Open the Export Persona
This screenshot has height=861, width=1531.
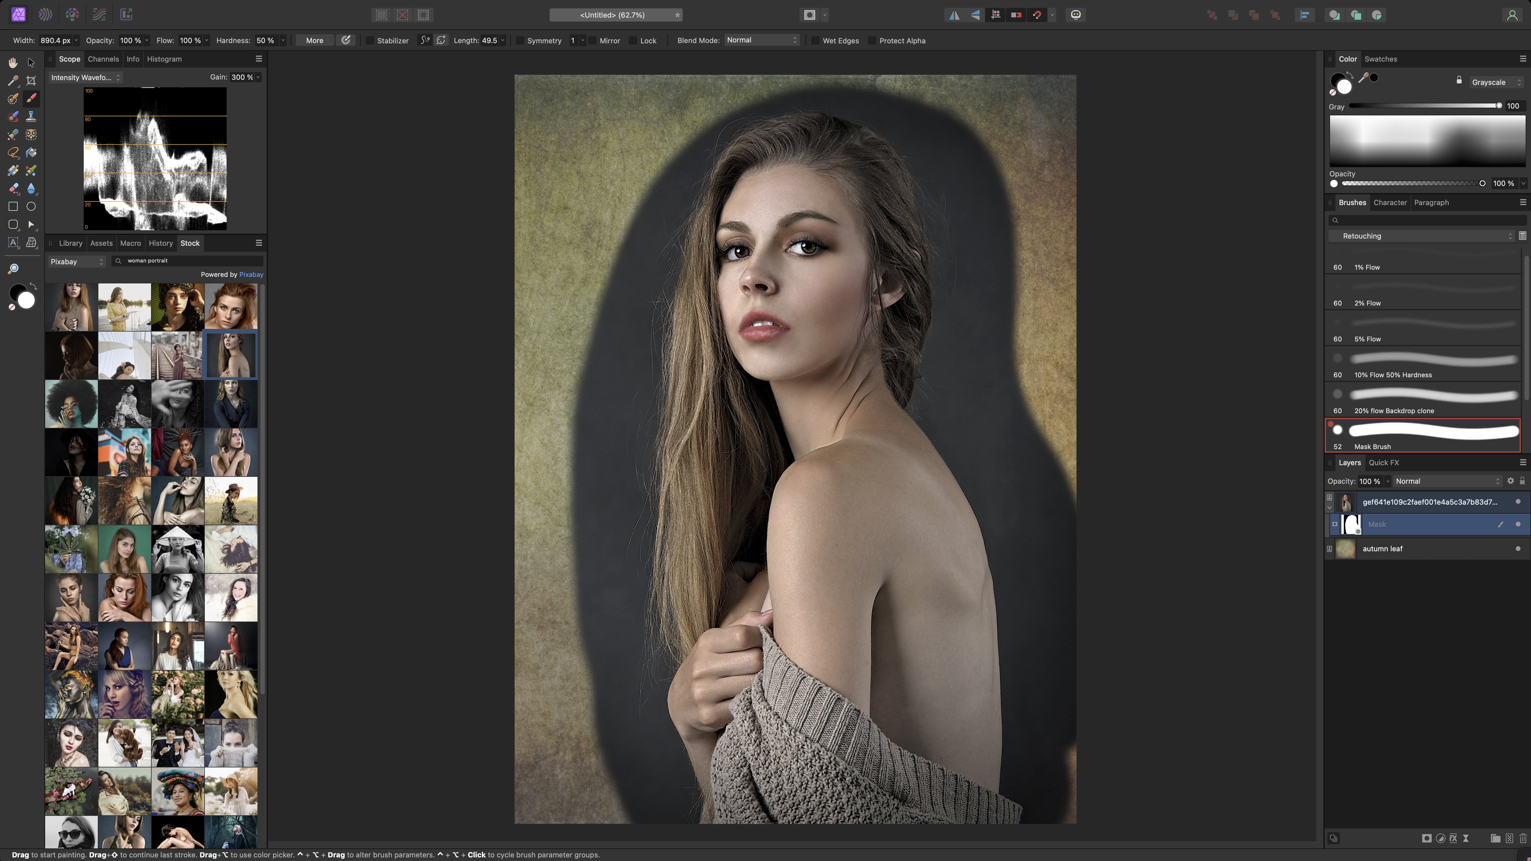tap(126, 14)
